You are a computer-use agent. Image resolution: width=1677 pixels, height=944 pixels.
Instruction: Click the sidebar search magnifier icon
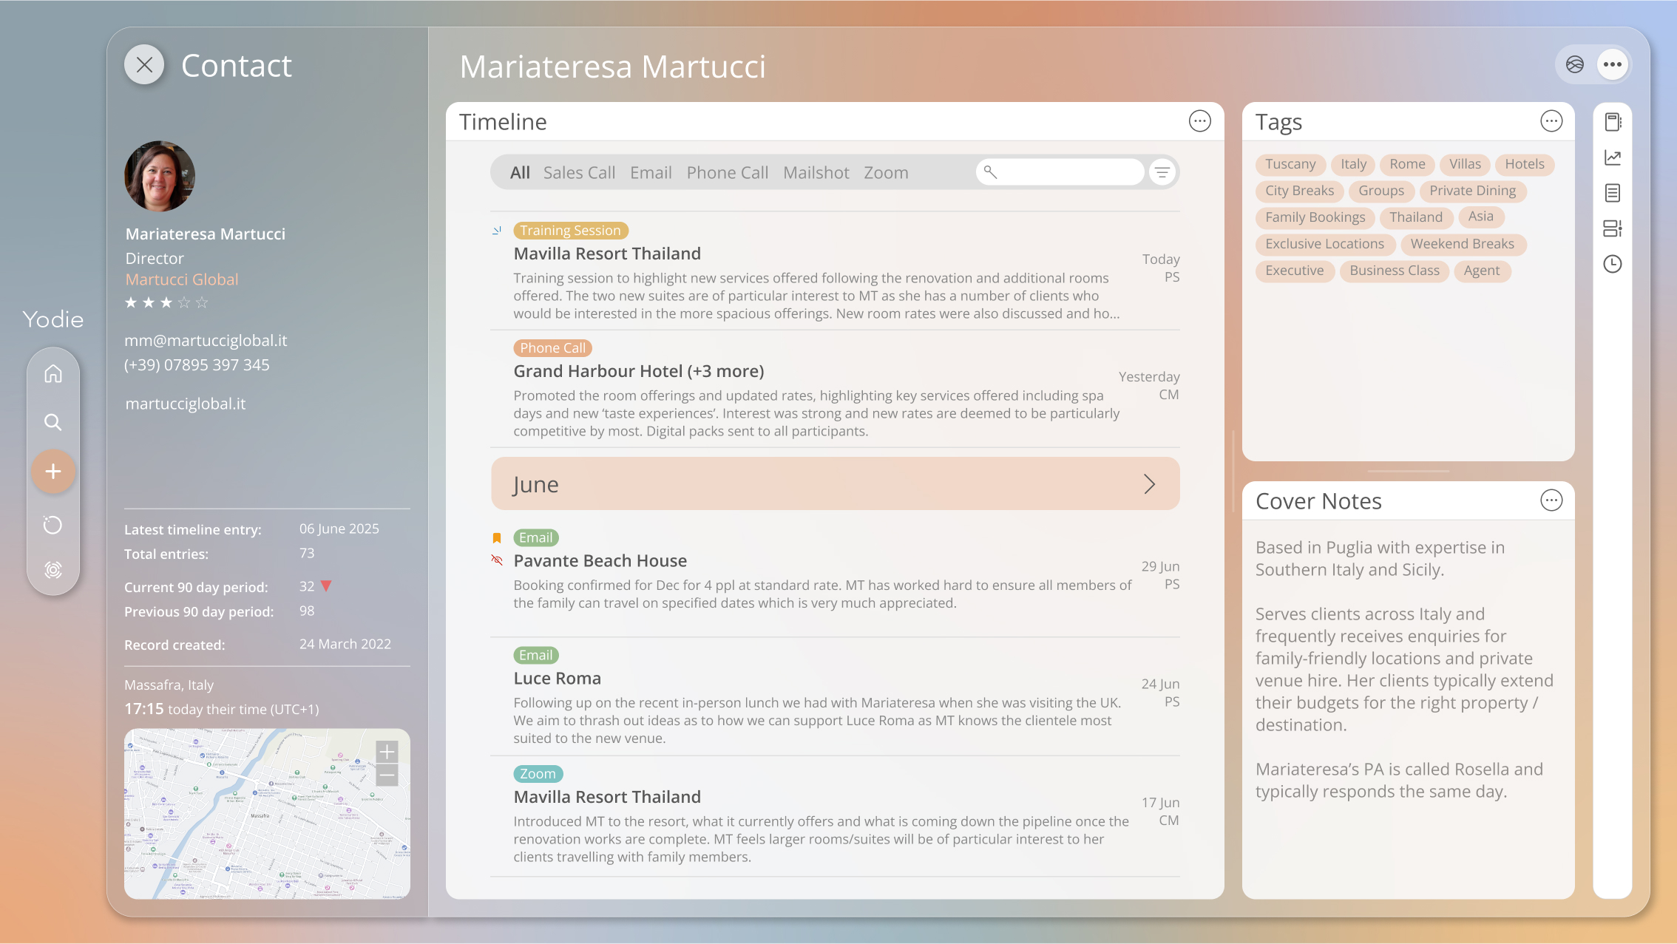[x=53, y=422]
